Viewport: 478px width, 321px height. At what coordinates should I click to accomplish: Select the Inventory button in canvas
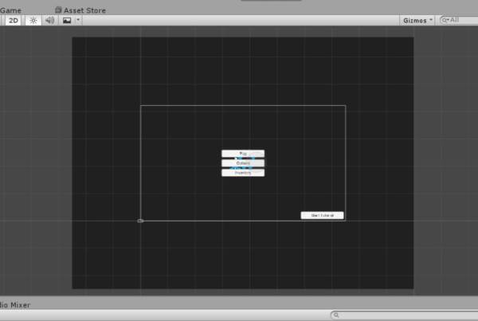pos(243,173)
